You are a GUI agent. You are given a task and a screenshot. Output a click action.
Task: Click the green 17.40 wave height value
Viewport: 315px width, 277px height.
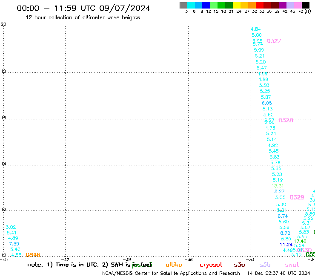(x=300, y=241)
